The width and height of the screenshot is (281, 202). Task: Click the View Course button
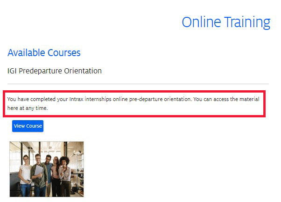click(28, 126)
